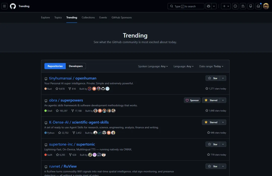Click the repo icon beside obra / superpowers
The height and width of the screenshot is (176, 272).
[46, 101]
